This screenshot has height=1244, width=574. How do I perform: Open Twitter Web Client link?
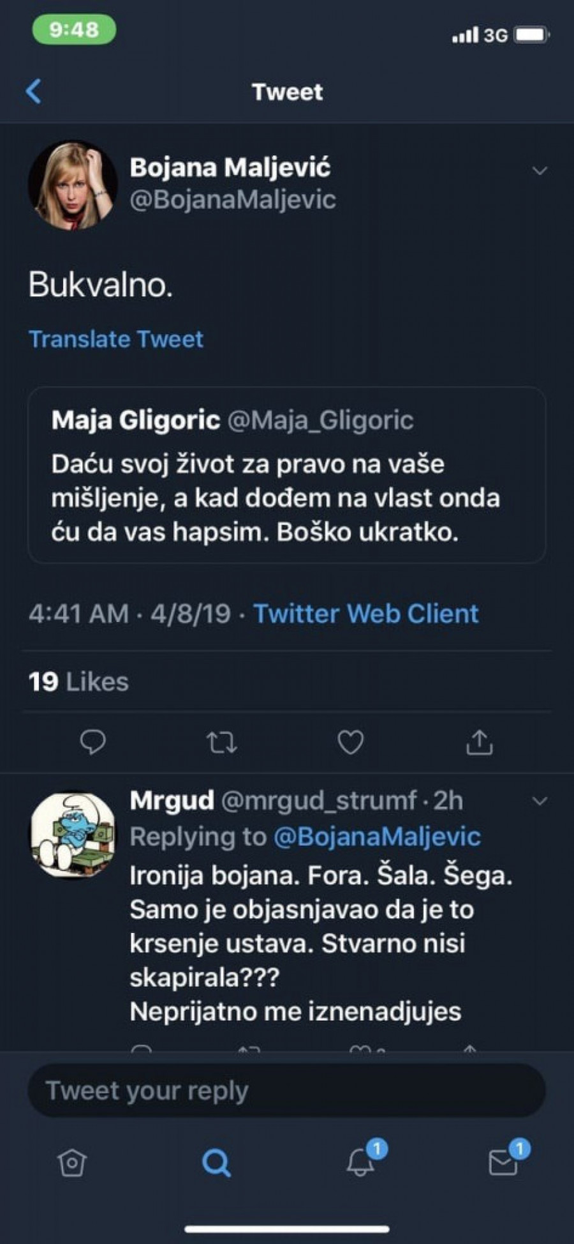tap(366, 614)
